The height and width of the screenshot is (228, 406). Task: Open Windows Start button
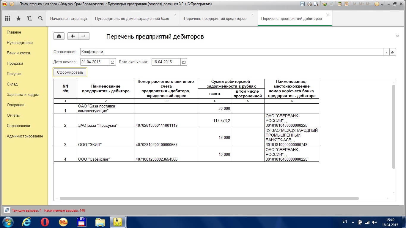[x=7, y=222]
